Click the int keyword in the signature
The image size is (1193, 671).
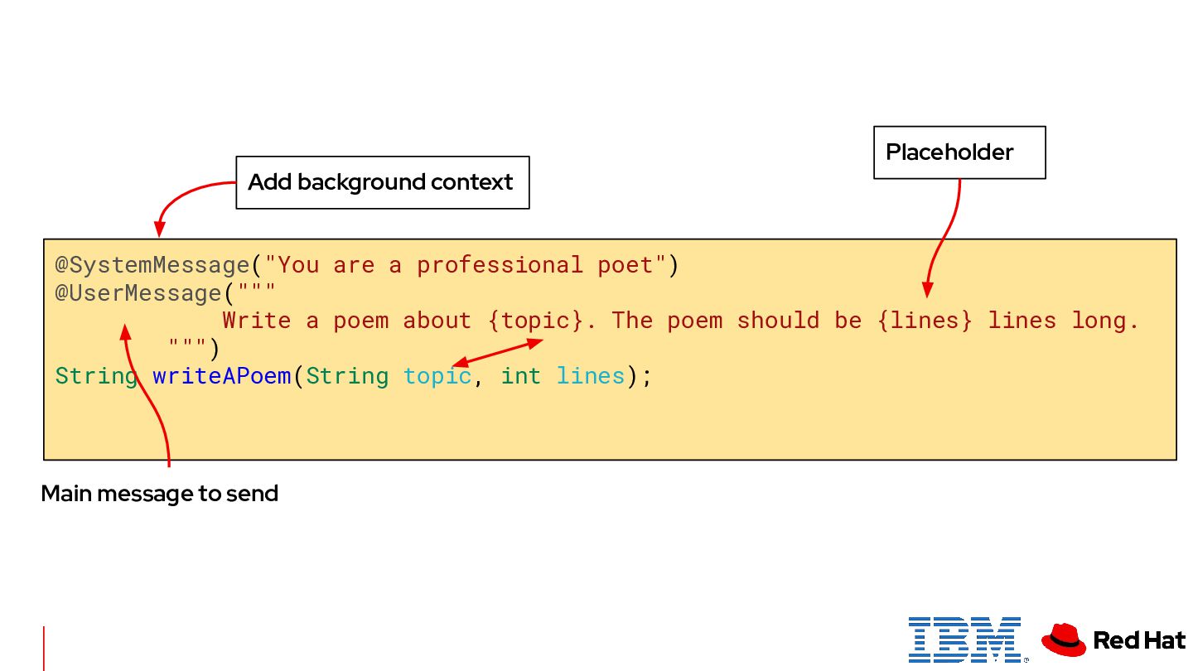pyautogui.click(x=520, y=376)
